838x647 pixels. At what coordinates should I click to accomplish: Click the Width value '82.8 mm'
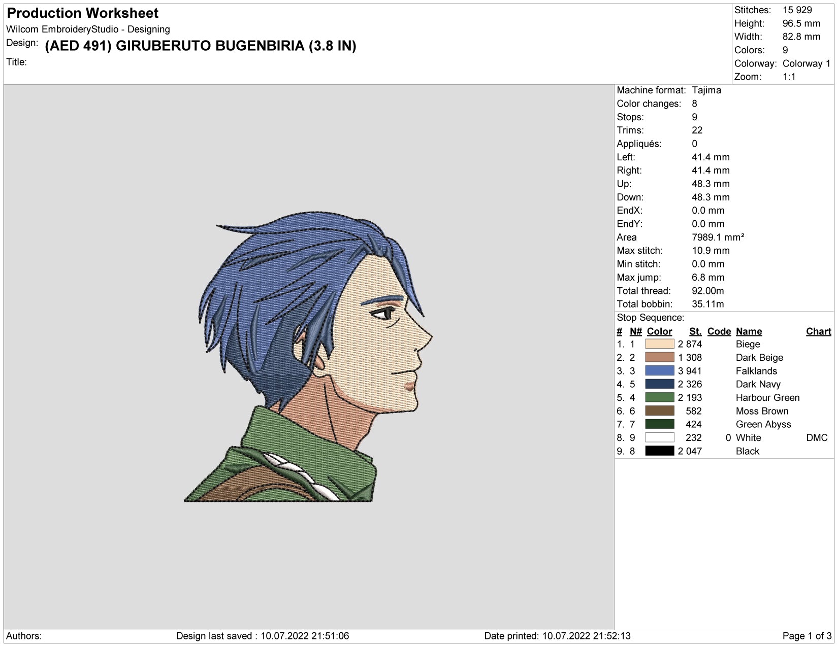point(801,37)
